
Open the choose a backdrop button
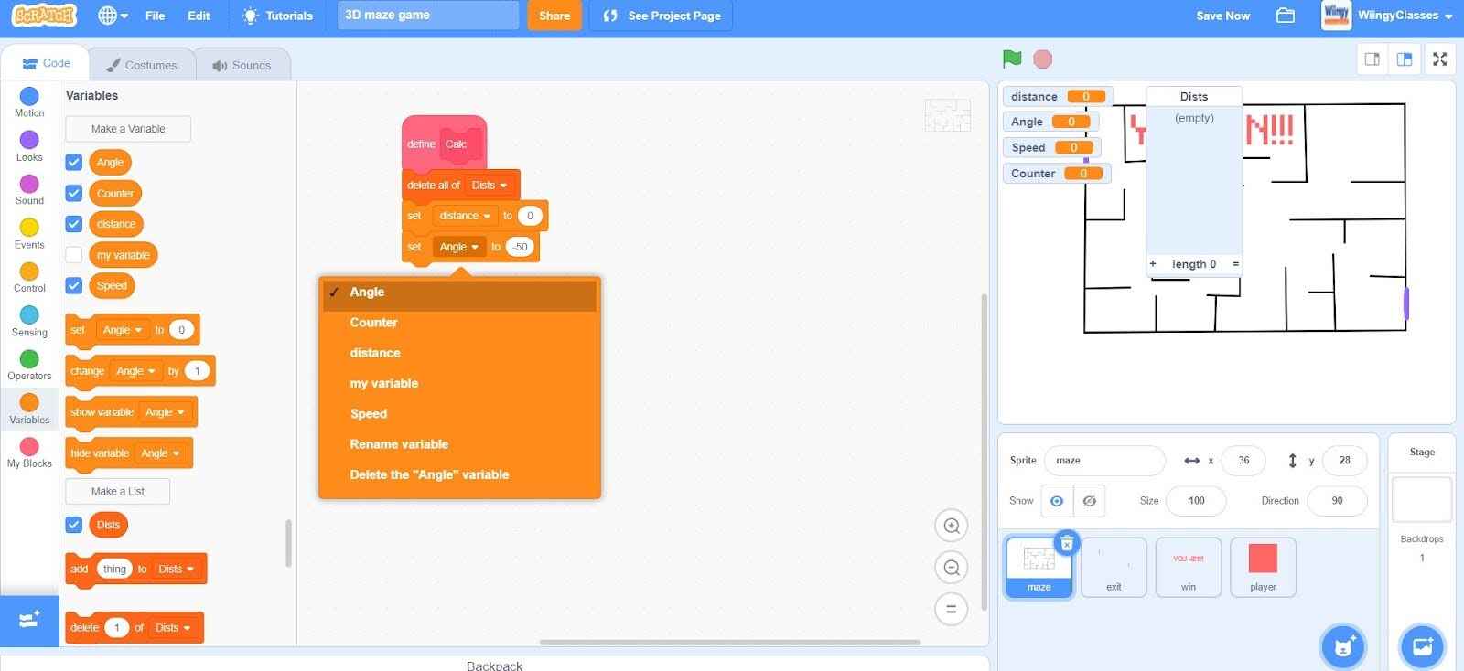[1422, 647]
